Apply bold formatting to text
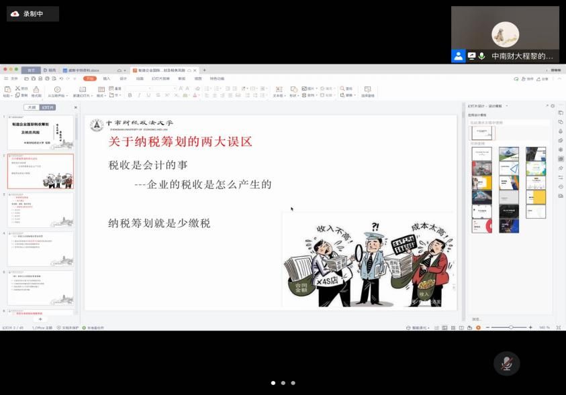566x395 pixels. point(130,95)
